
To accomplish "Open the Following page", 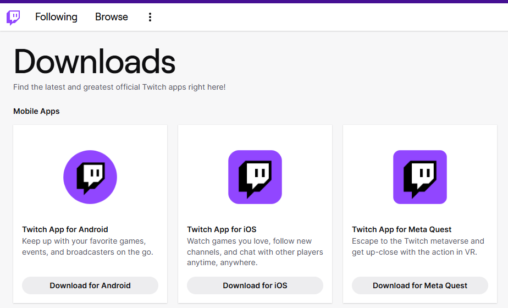I will coord(56,17).
